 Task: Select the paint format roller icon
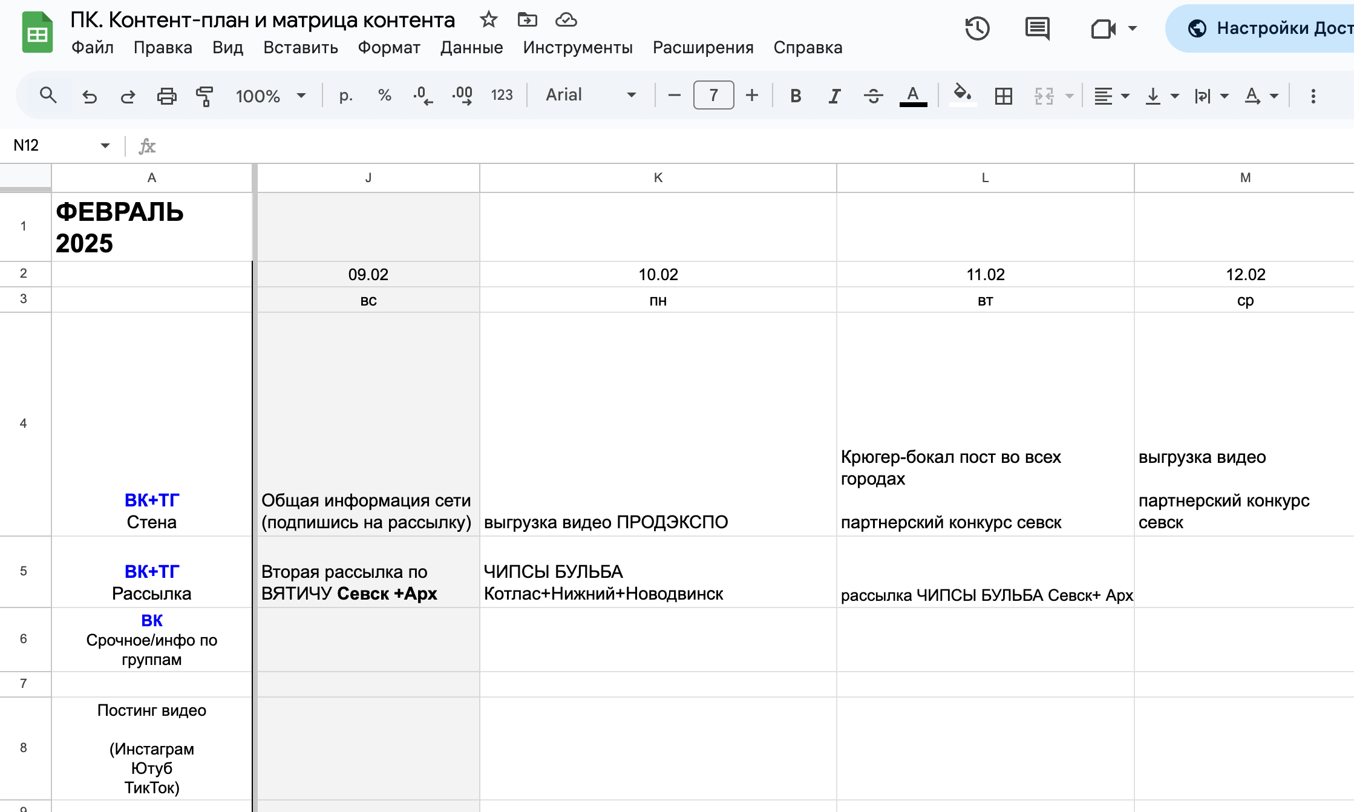(x=204, y=96)
